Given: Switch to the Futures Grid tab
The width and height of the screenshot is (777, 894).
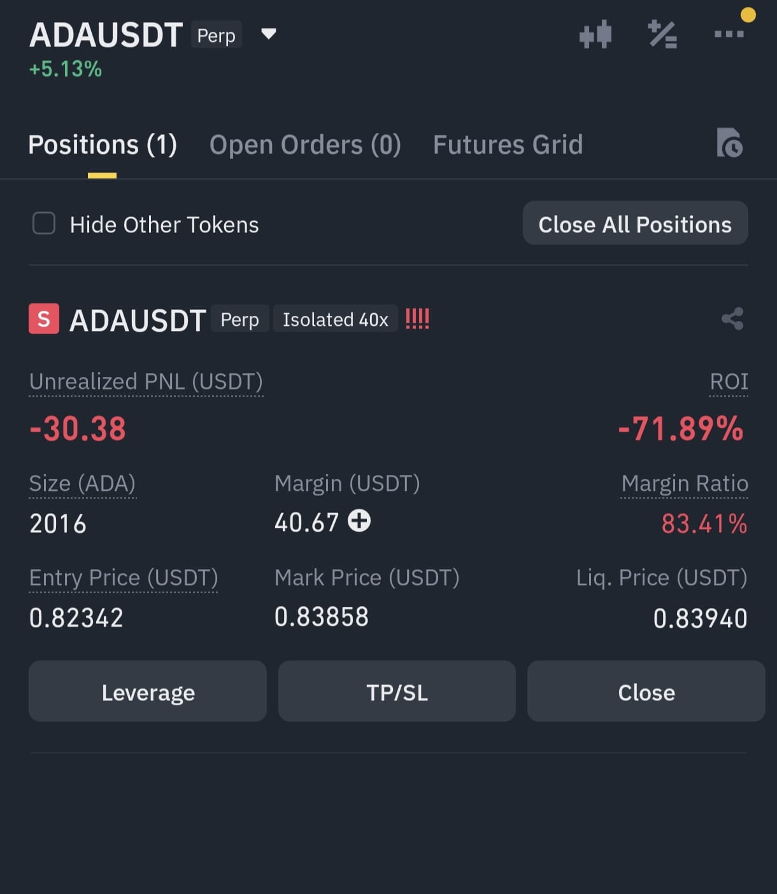Looking at the screenshot, I should coord(508,145).
